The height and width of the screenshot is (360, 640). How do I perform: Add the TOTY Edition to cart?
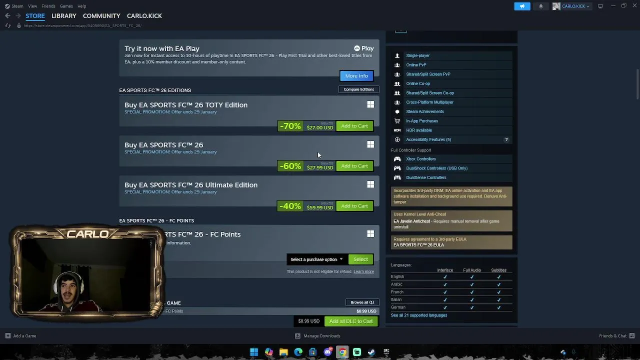click(354, 126)
